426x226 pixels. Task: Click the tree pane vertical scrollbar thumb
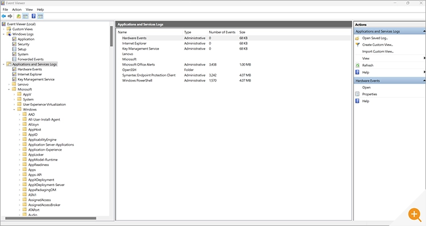[x=111, y=36]
